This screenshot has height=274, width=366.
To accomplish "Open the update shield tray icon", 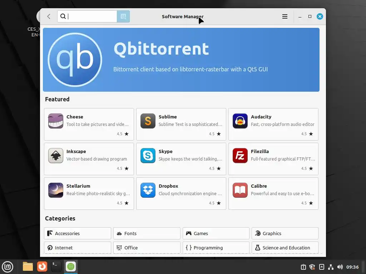I will pyautogui.click(x=312, y=267).
